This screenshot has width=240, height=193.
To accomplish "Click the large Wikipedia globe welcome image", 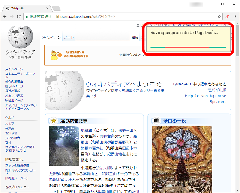I will [x=64, y=90].
